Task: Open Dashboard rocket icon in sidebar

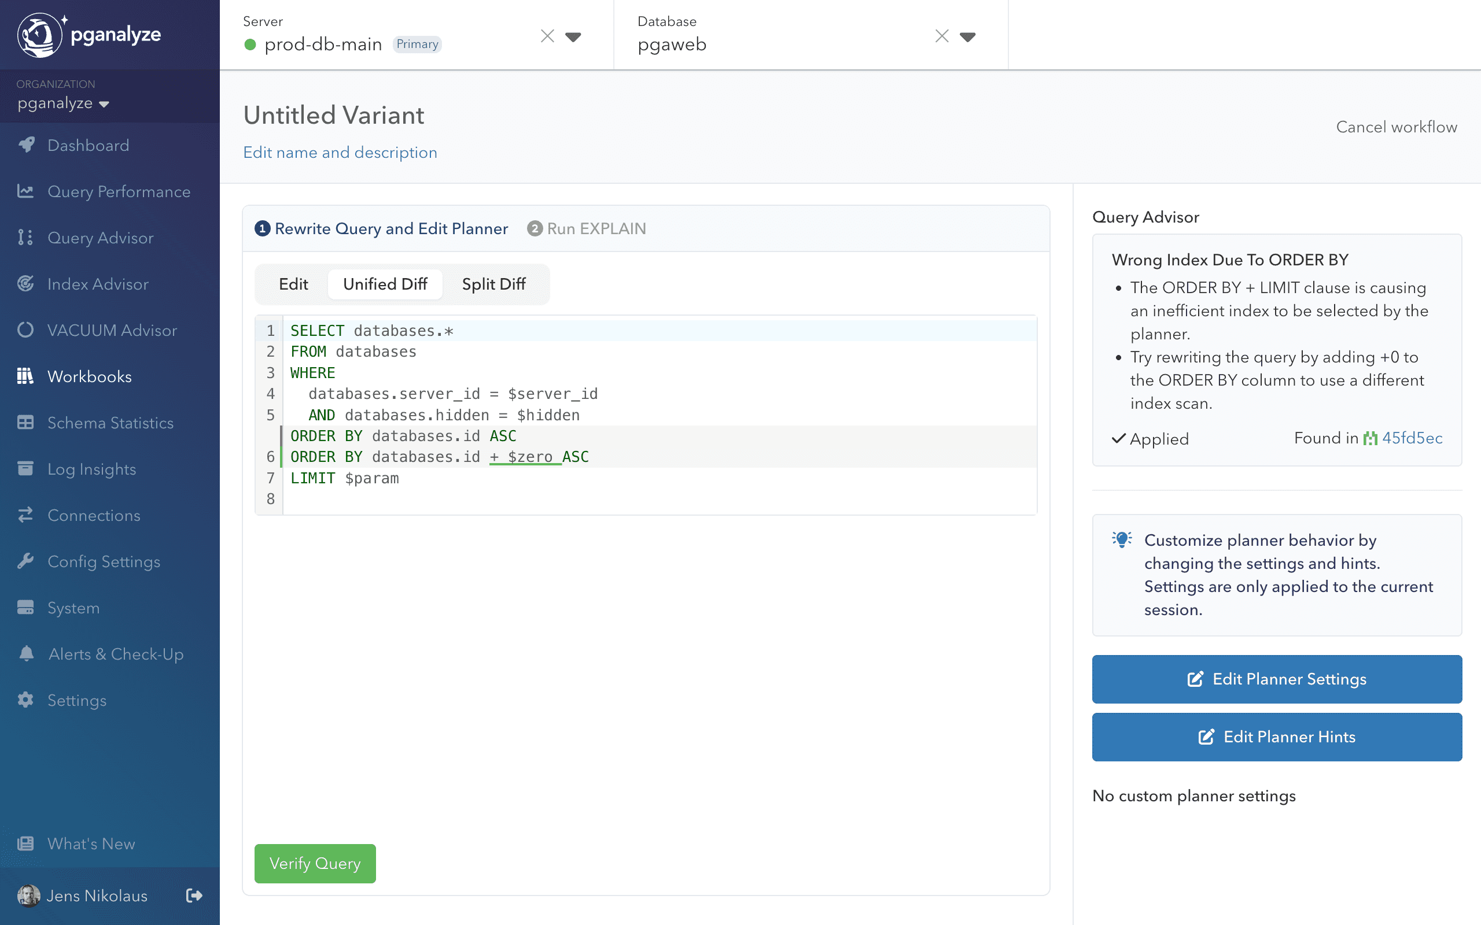Action: (x=25, y=145)
